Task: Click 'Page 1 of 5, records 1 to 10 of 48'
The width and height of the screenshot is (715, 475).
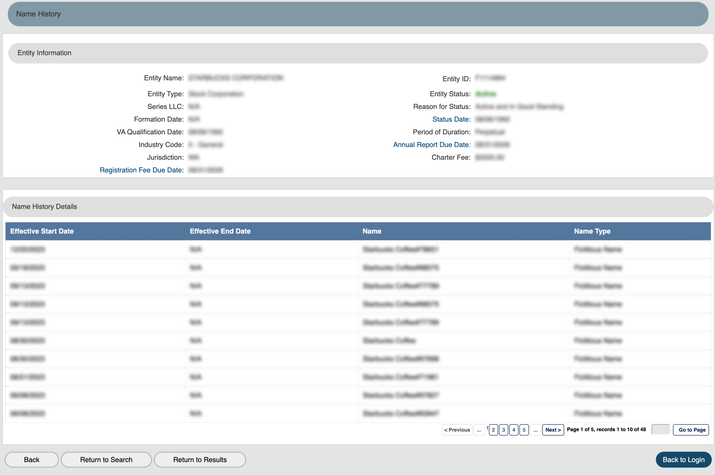Action: point(606,430)
